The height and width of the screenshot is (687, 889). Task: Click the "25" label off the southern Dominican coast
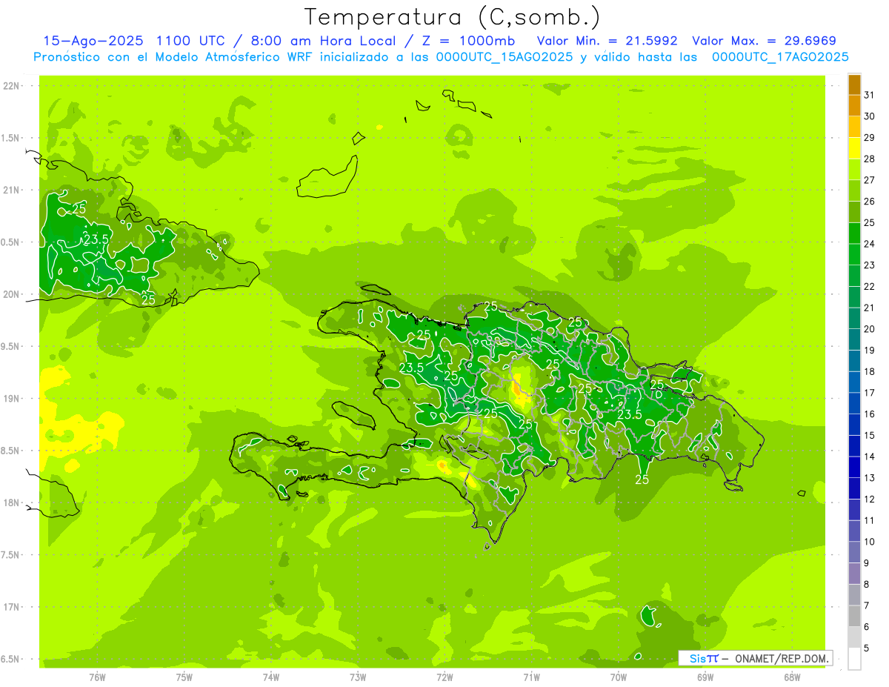[642, 479]
